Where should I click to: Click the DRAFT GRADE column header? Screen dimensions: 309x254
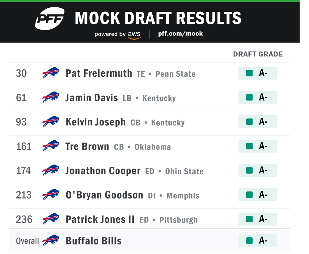point(258,54)
